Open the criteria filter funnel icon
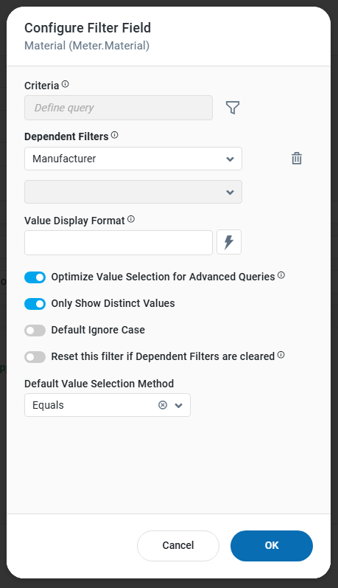Viewport: 338px width, 588px height. click(233, 108)
